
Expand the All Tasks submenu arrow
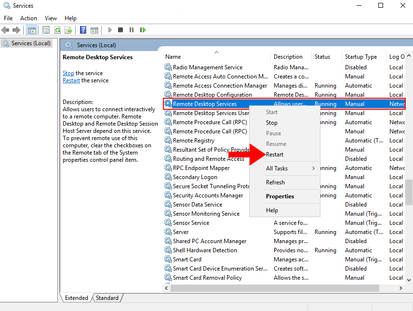[x=313, y=168]
